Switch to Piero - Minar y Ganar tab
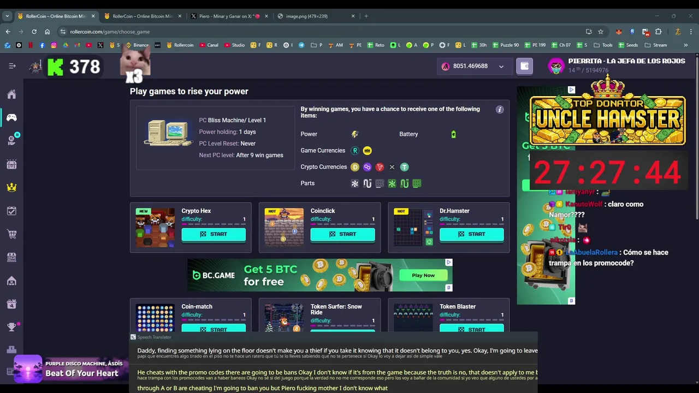This screenshot has height=393, width=699. [x=229, y=16]
